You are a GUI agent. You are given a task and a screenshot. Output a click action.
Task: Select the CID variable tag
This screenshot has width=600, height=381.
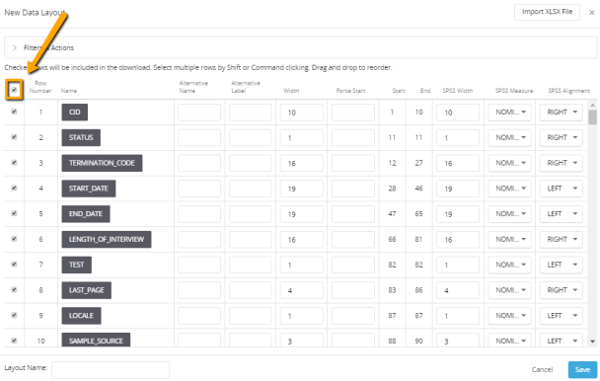coord(75,113)
